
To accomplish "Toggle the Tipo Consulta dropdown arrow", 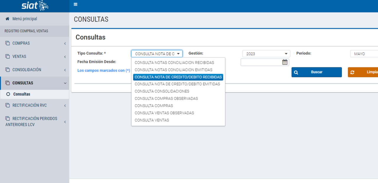I will 178,54.
